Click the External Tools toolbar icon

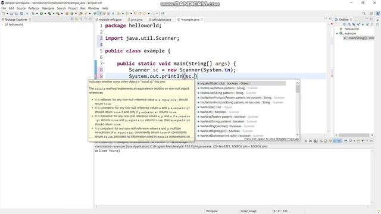58,14
